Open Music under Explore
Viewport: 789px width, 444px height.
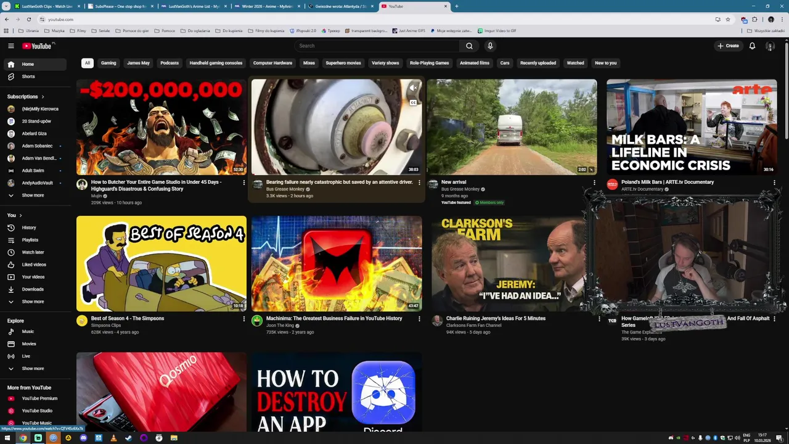(x=35, y=331)
